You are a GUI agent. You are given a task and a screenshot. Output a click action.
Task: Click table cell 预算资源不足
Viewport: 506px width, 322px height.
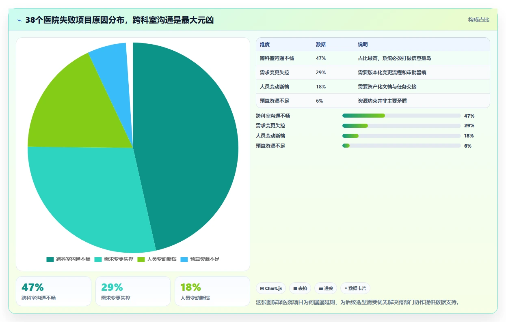click(x=275, y=101)
